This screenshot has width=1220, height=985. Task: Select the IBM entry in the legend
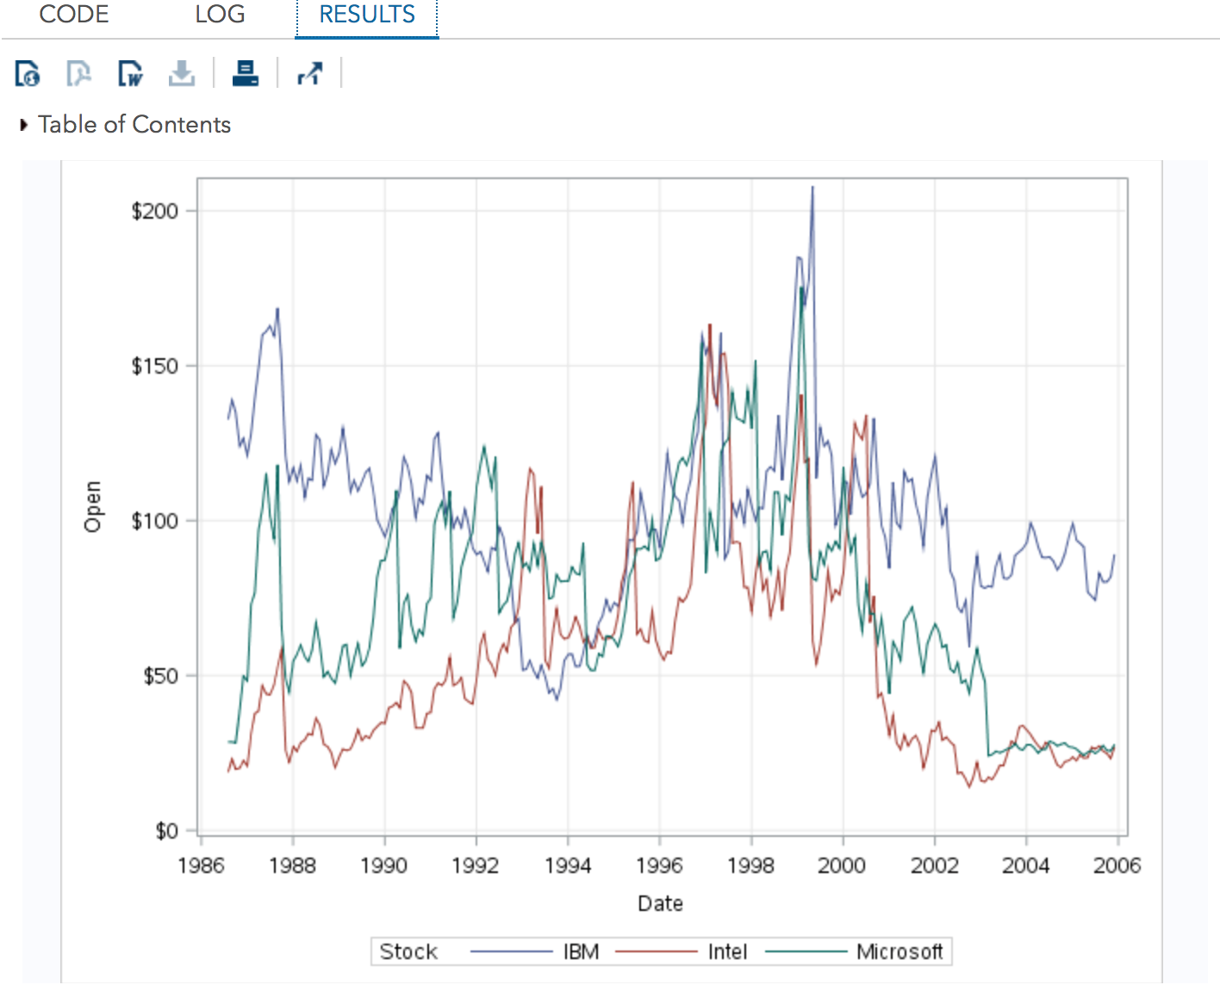coord(579,951)
